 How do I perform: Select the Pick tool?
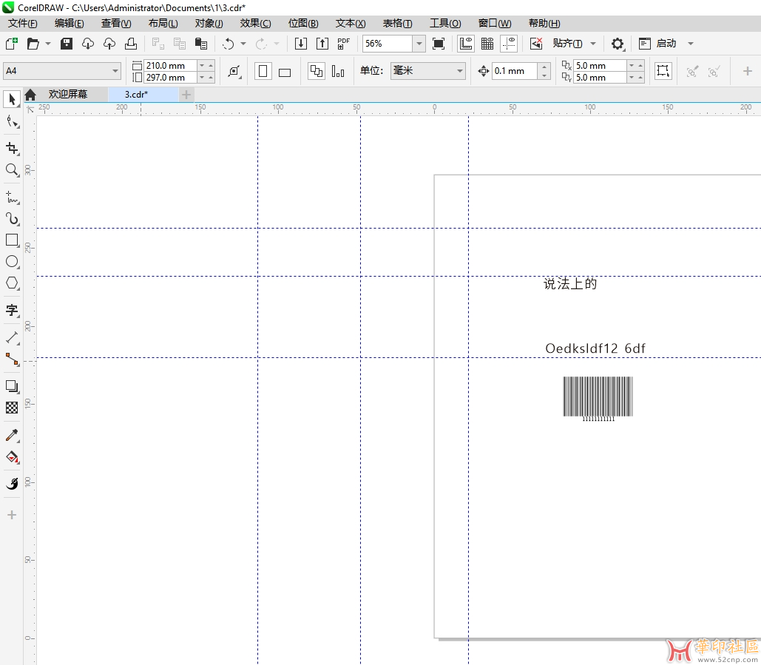(x=12, y=99)
